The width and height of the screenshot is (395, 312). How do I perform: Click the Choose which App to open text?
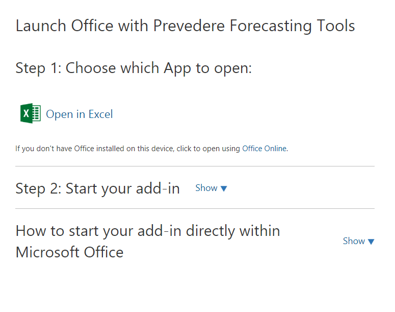159,68
